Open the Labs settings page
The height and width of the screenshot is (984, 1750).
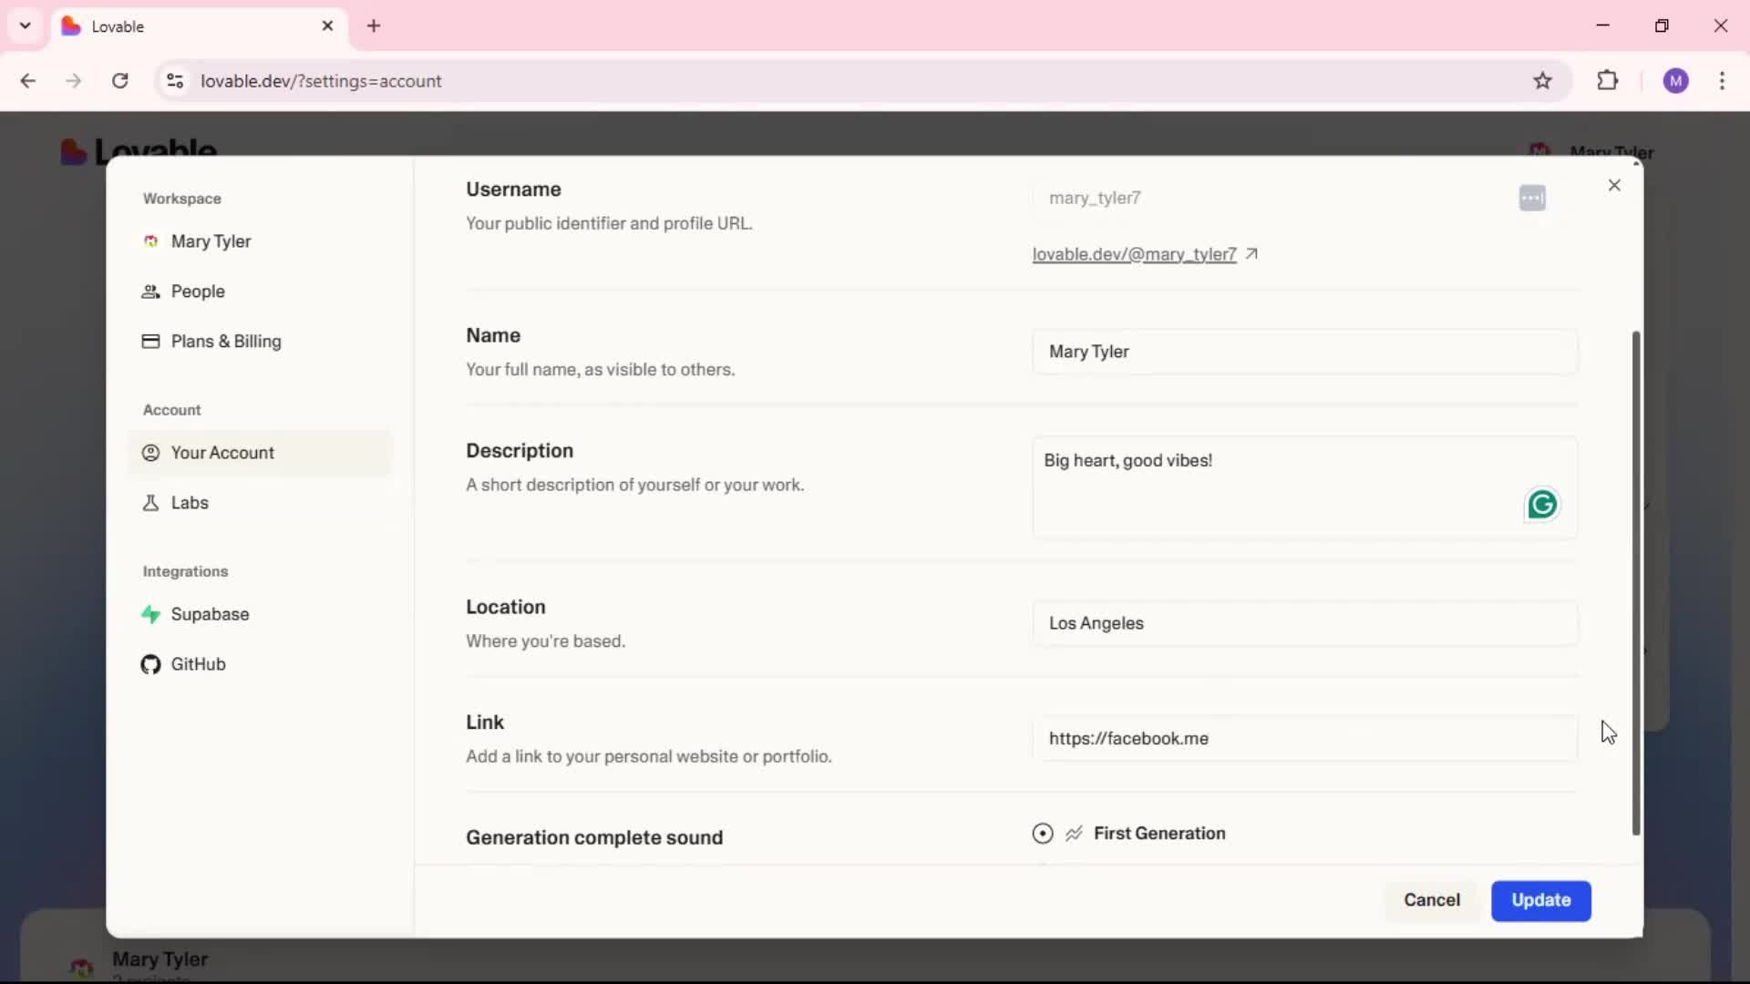tap(189, 503)
